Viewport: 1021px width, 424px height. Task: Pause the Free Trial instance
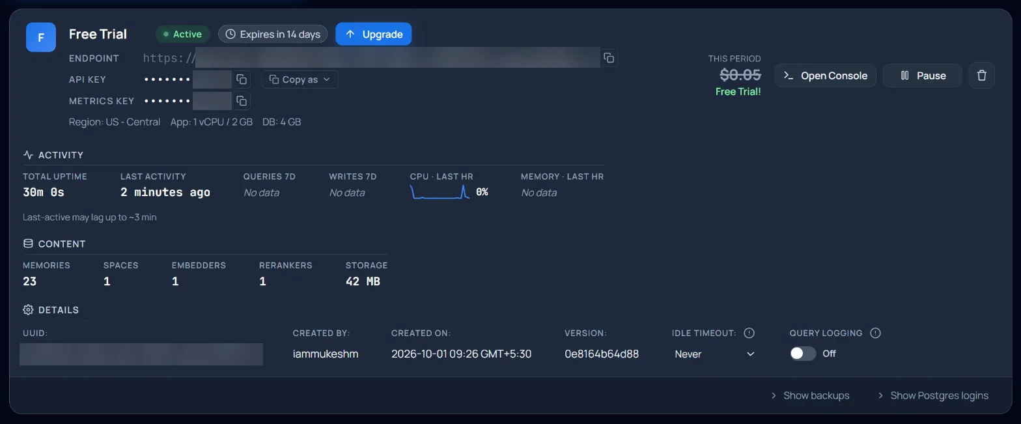point(923,76)
